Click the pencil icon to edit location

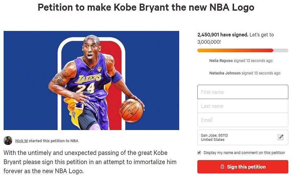coord(280,137)
